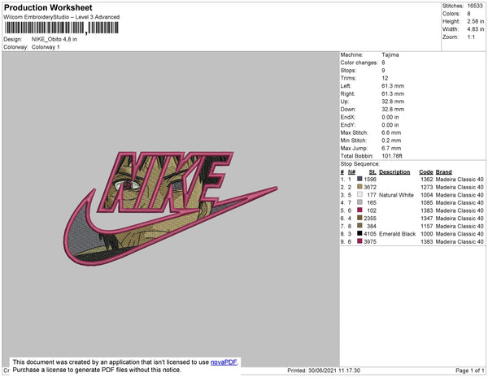The width and height of the screenshot is (488, 377).
Task: Click code '1157' in the stop sequence
Action: [x=427, y=226]
